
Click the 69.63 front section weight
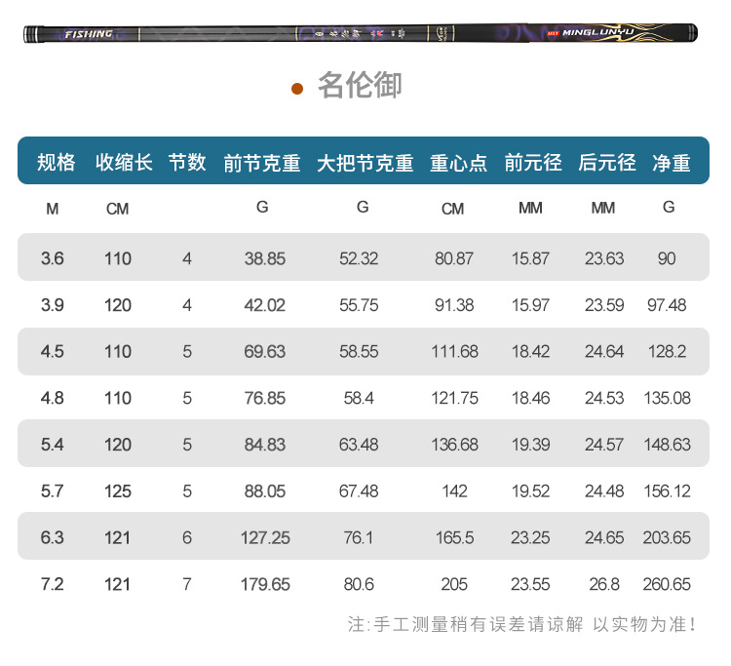tap(265, 351)
